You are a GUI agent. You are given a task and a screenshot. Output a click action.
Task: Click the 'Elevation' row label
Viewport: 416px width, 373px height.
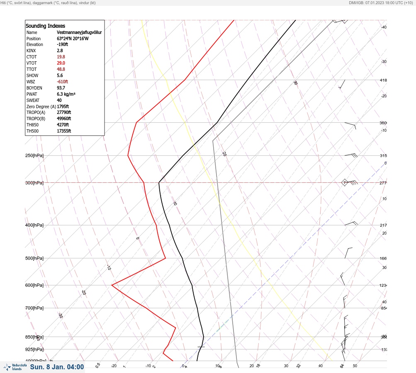35,44
